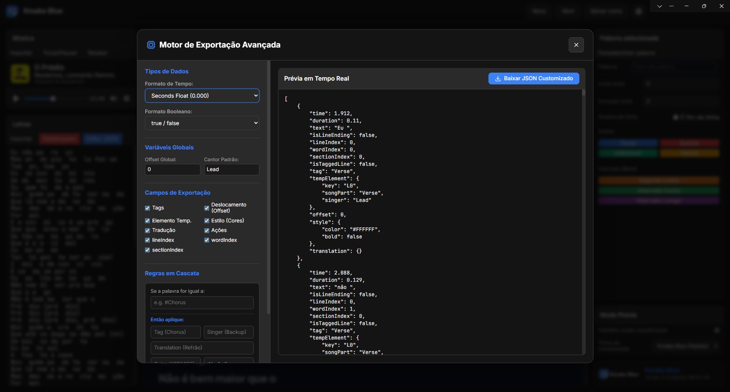This screenshot has width=730, height=392.
Task: Disable the Tradução export field
Action: click(x=147, y=230)
